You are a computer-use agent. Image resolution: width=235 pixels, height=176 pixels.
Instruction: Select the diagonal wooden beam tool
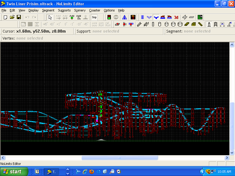(x=200, y=24)
